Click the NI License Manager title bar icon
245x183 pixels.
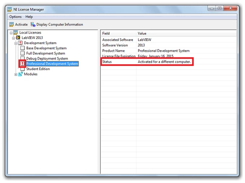[9, 9]
